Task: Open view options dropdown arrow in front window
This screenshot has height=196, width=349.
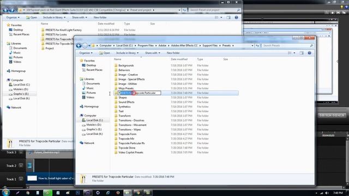Action: point(294,53)
